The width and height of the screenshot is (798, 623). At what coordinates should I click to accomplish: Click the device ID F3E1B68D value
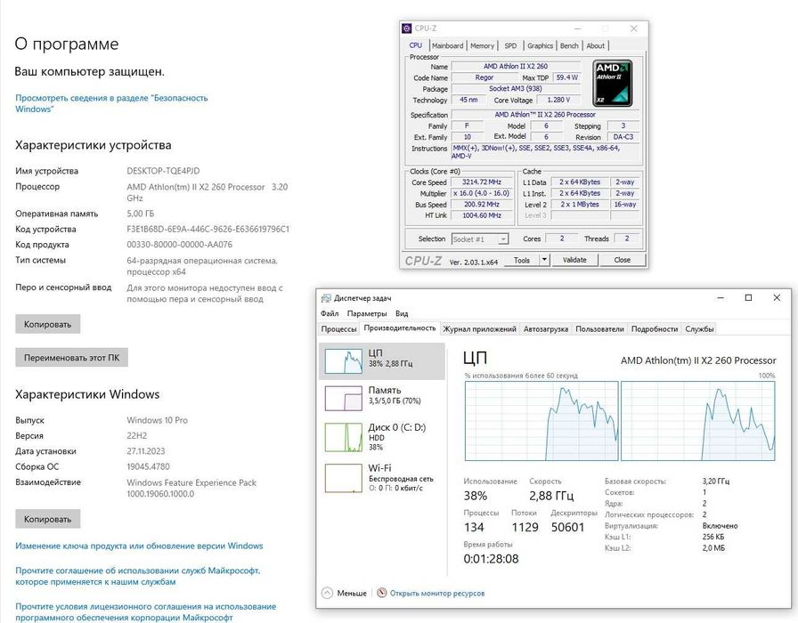pos(208,230)
